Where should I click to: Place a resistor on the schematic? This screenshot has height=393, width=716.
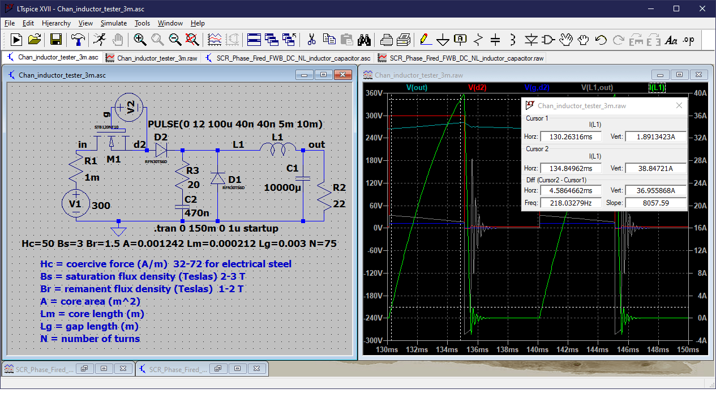pyautogui.click(x=477, y=40)
